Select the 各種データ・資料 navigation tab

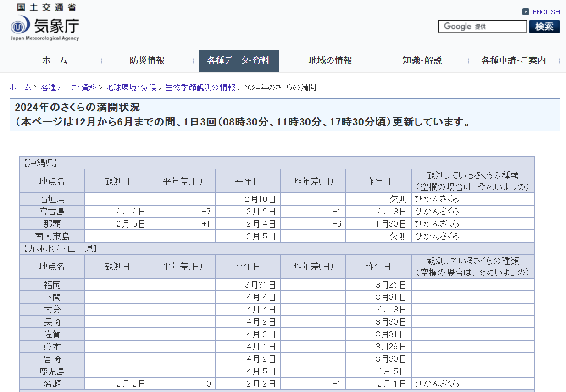(x=239, y=60)
